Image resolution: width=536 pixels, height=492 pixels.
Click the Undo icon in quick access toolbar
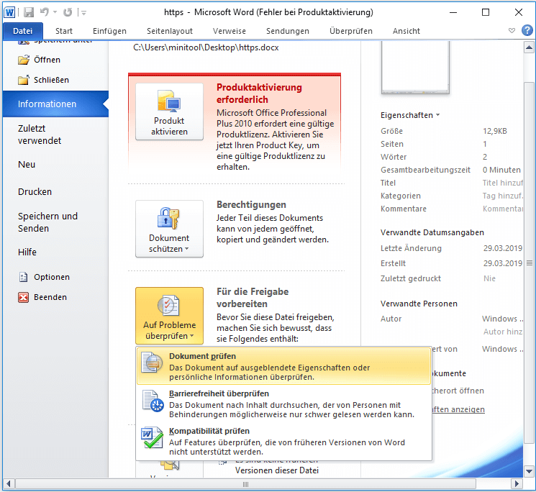tap(45, 12)
